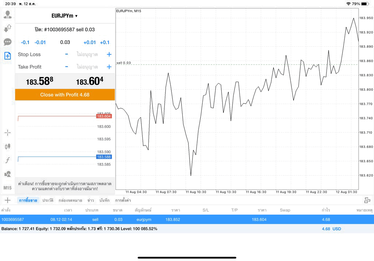
Task: Decrease volume by -0.1
Action: (x=25, y=42)
